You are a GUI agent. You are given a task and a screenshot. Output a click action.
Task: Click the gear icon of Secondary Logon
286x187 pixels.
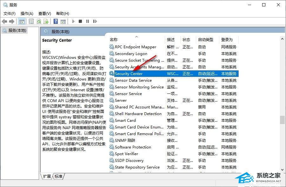click(112, 53)
